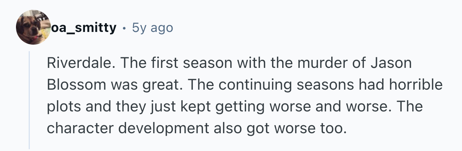Click the dot separator before the timestamp
The height and width of the screenshot is (151, 462).
click(125, 28)
